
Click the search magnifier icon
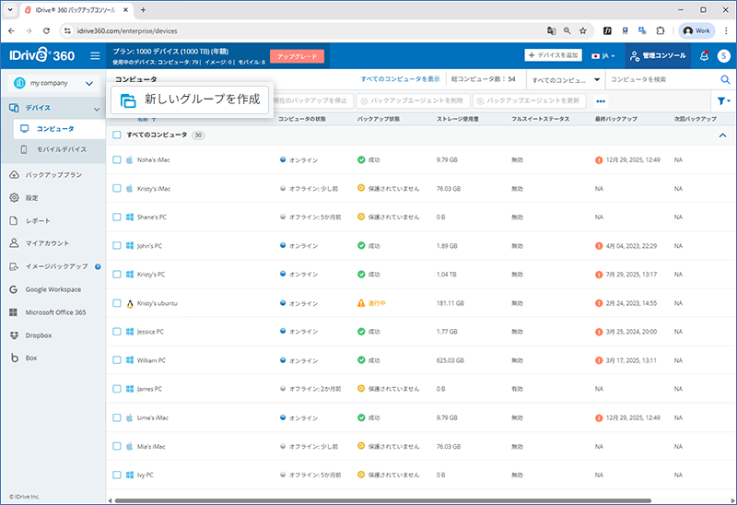(x=724, y=80)
